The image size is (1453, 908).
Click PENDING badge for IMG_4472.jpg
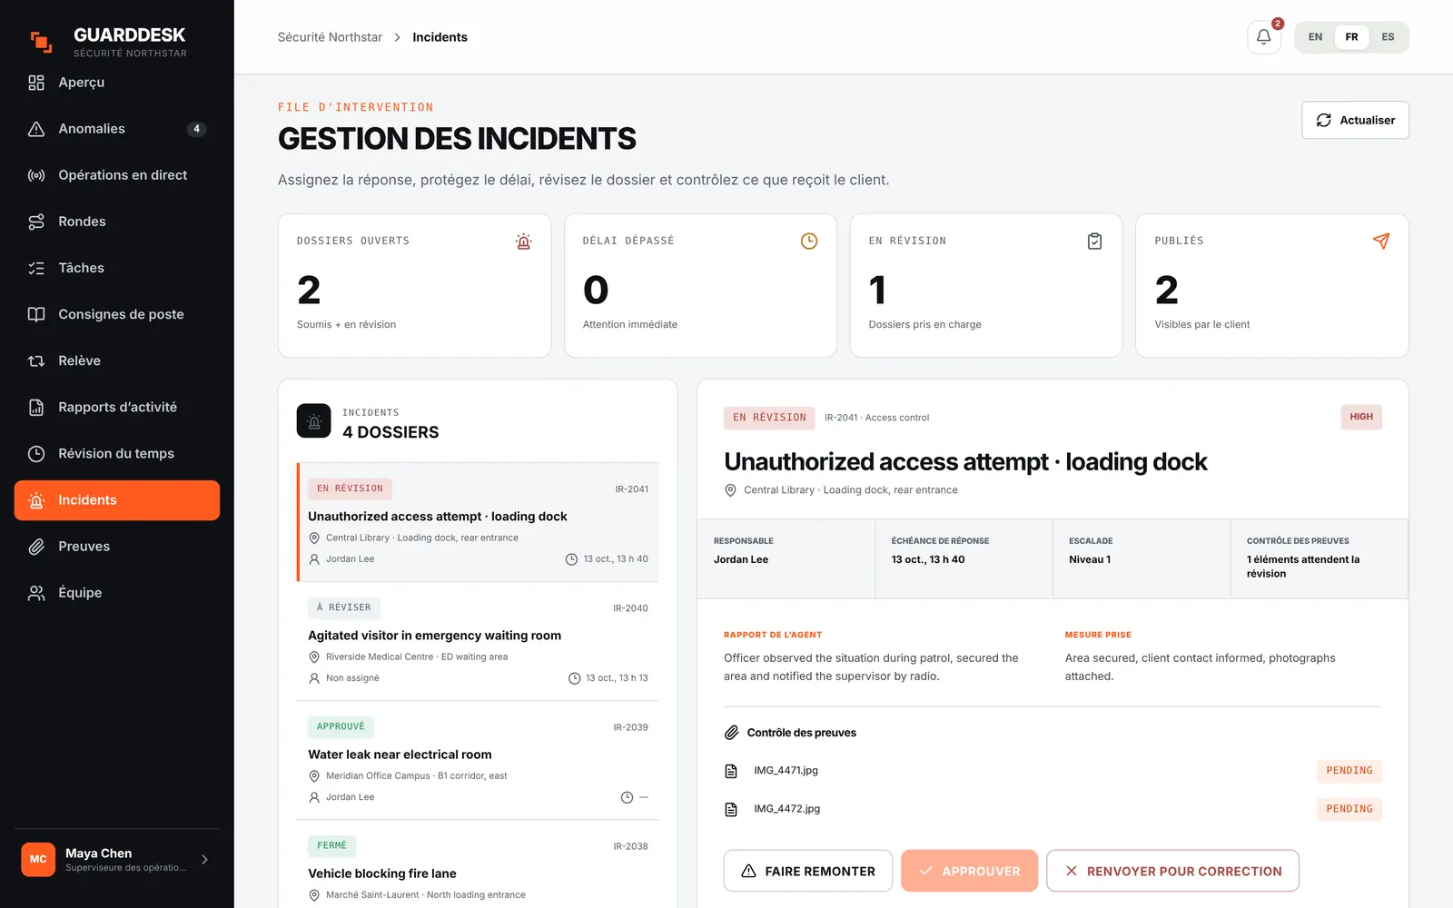[x=1349, y=809]
